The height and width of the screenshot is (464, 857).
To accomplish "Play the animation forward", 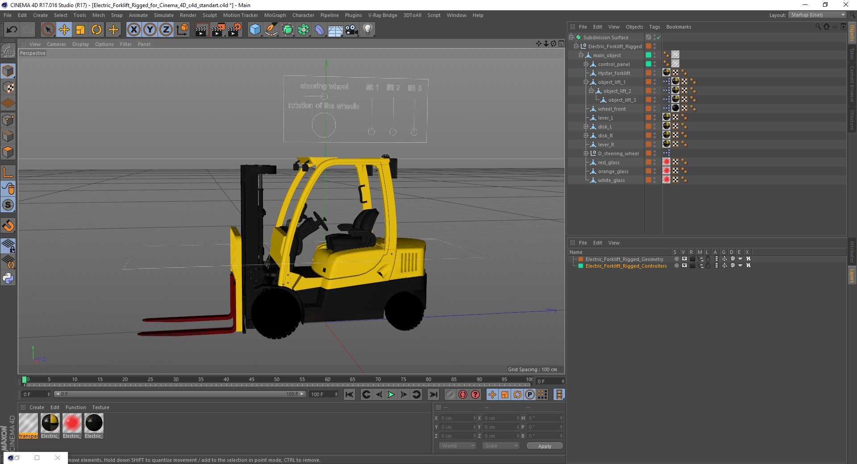I will (391, 394).
